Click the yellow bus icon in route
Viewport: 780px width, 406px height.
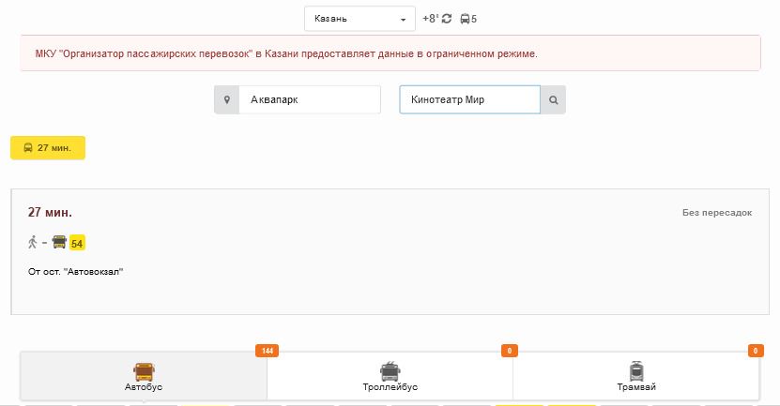(59, 242)
